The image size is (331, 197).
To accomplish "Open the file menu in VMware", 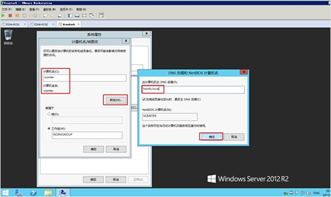I will coord(7,9).
